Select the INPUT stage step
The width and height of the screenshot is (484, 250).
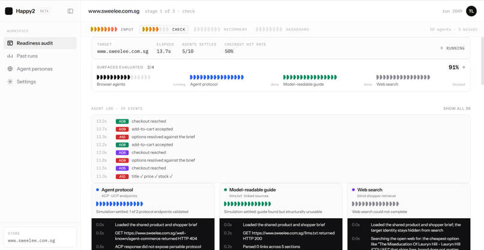point(112,29)
